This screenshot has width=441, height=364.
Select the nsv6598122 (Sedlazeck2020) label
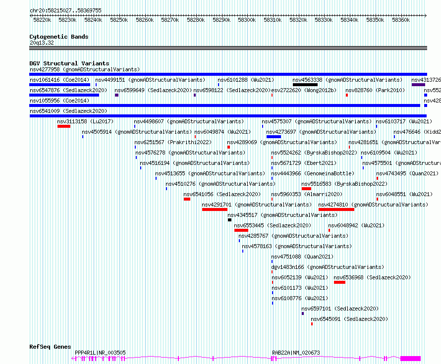[x=232, y=90]
